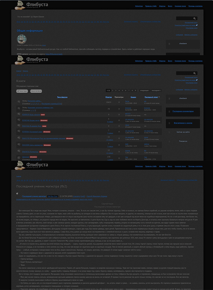Open the topic B288039 Будь здоров
The width and height of the screenshot is (213, 290).
(x=31, y=115)
